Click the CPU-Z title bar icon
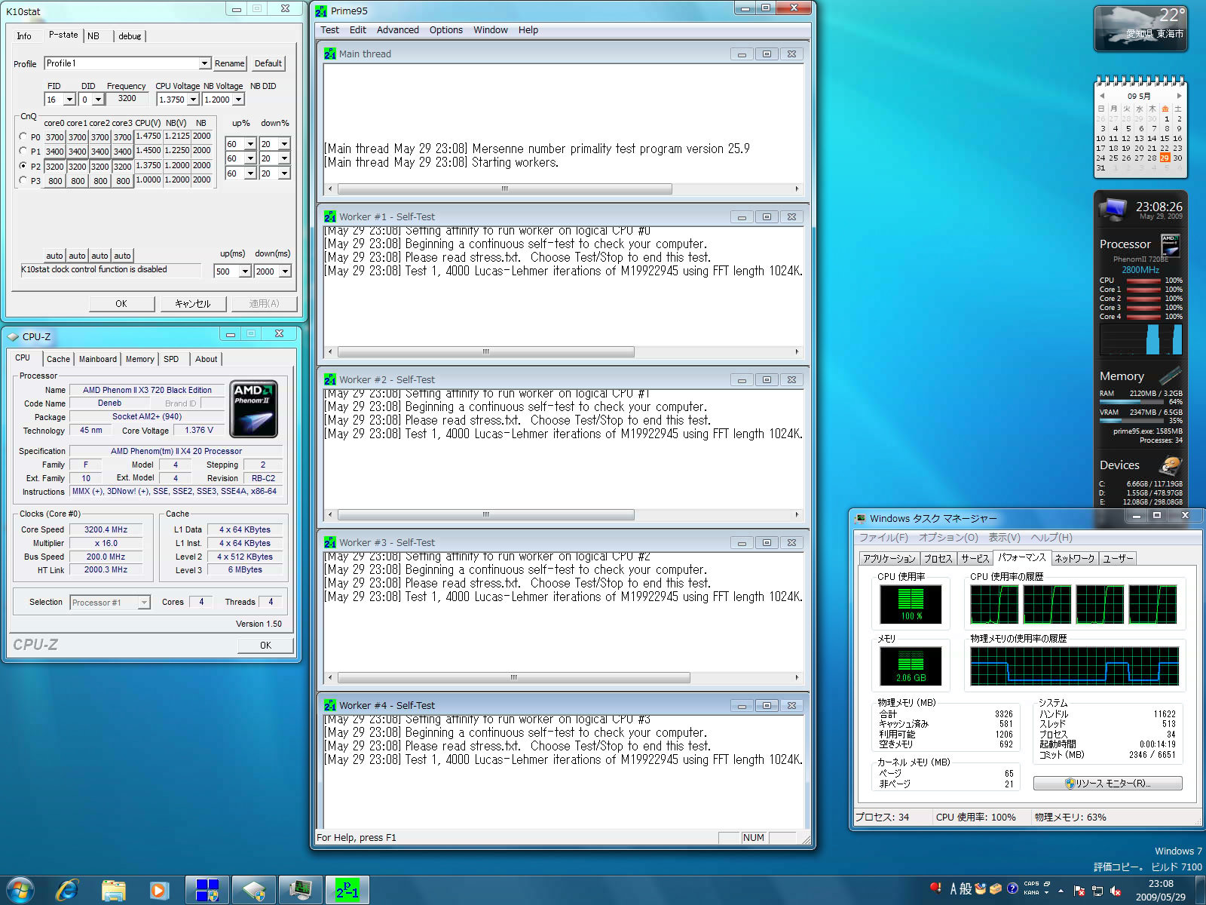 (x=13, y=336)
